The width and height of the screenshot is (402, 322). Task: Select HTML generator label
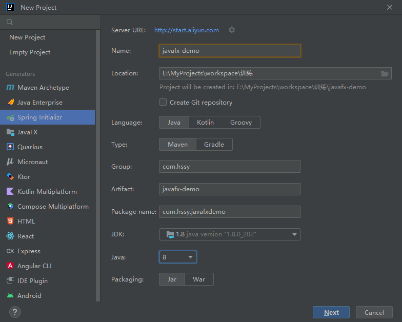[26, 222]
